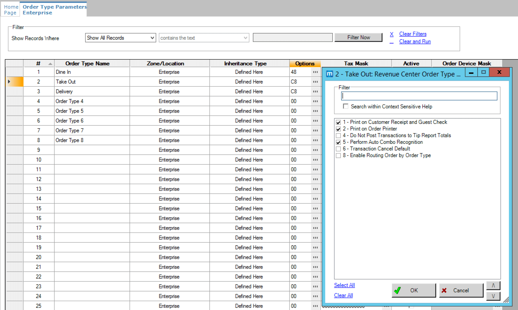Click the Clear and Run link

[x=415, y=41]
